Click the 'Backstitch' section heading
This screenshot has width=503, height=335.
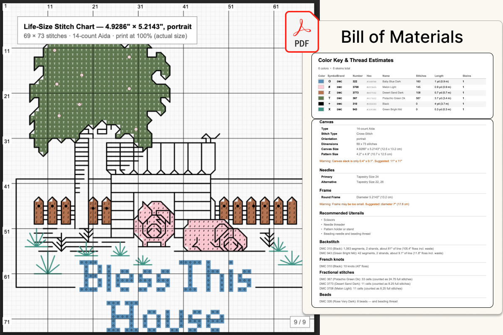pos(329,242)
